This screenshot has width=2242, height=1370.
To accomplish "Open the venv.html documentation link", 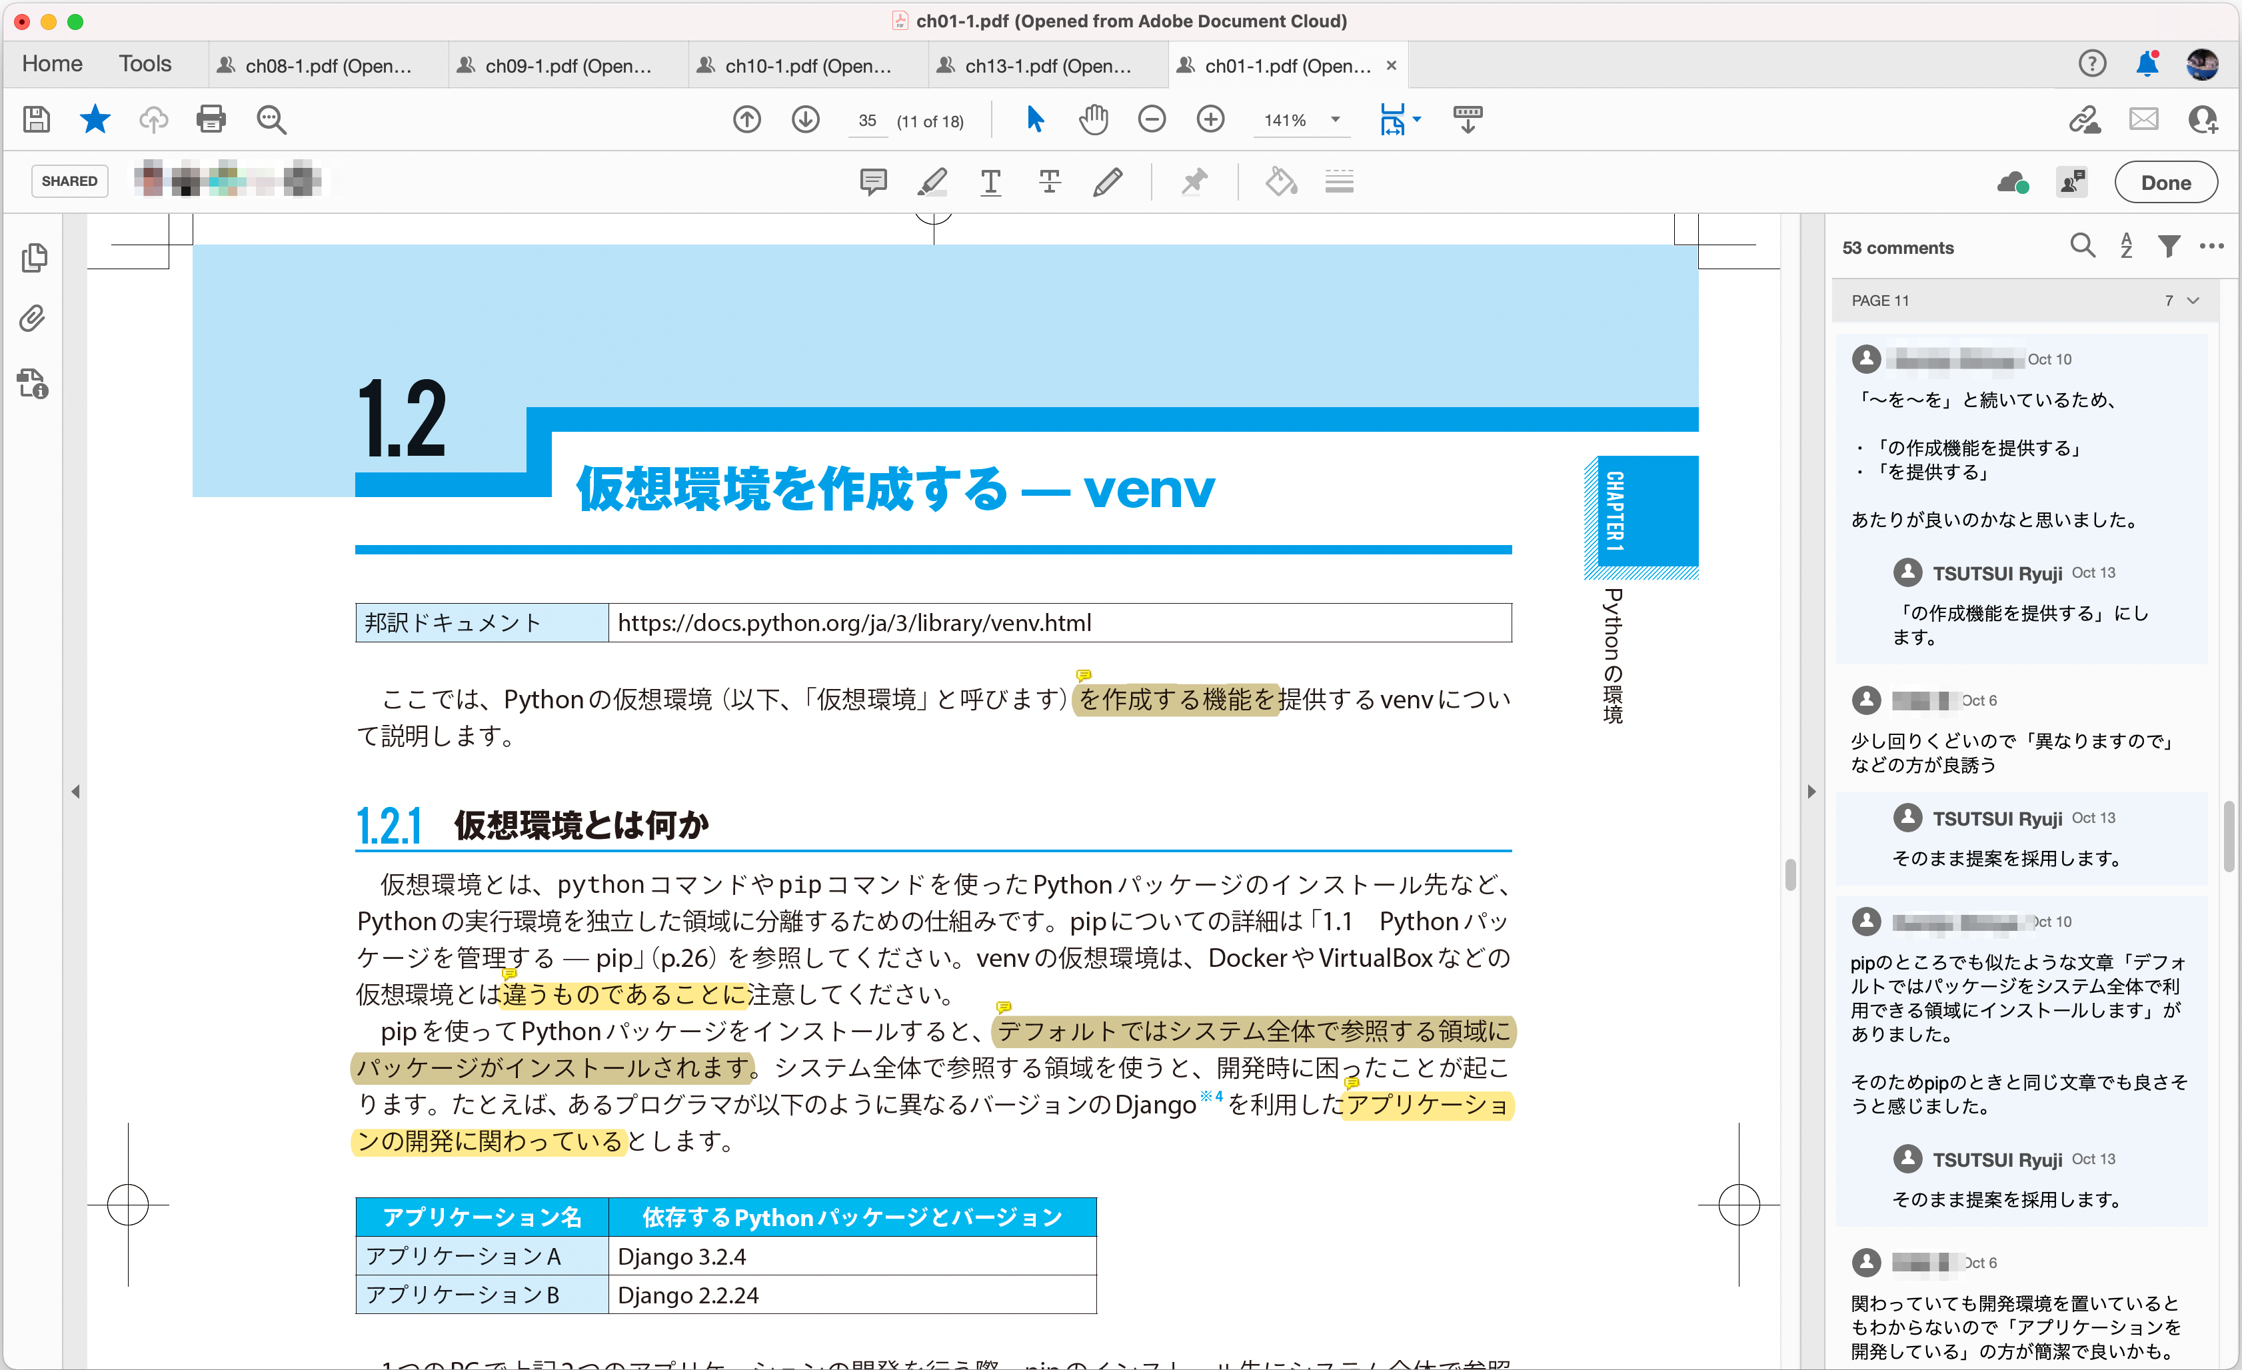I will point(854,622).
